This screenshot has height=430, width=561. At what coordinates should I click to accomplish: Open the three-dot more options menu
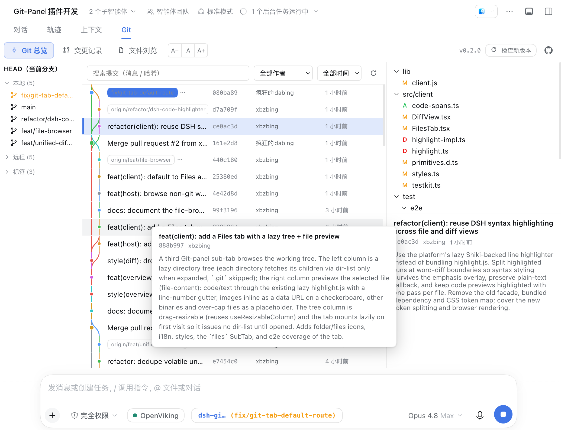510,11
